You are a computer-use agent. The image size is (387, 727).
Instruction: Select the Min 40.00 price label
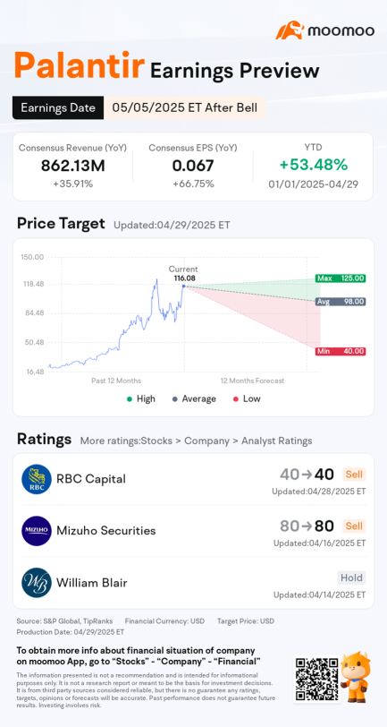click(341, 352)
